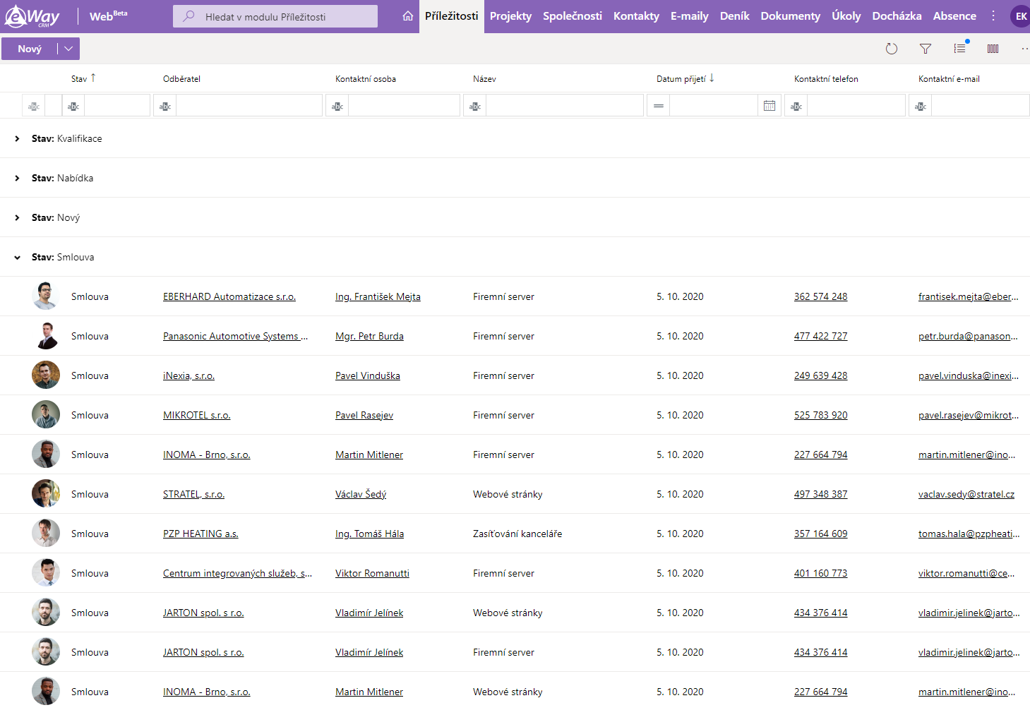Focus the Příležitosti module search field
This screenshot has width=1030, height=710.
click(275, 16)
